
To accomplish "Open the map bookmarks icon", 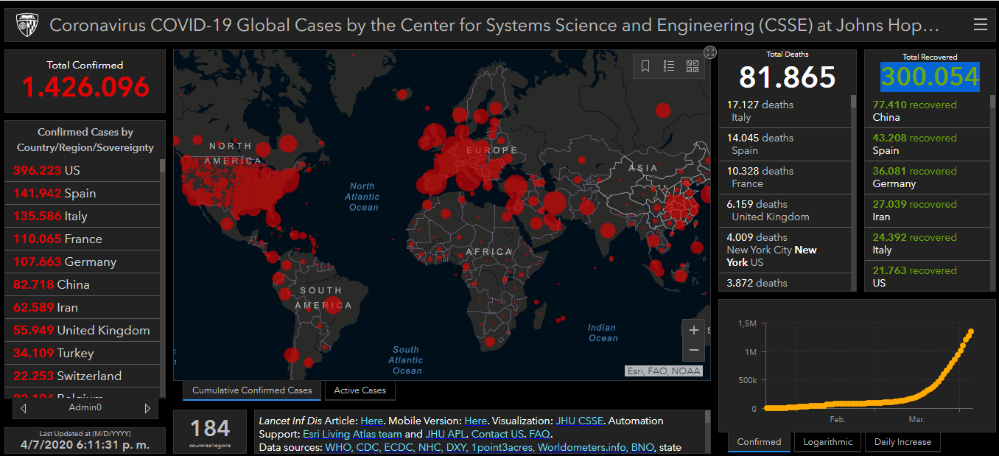I will 645,66.
